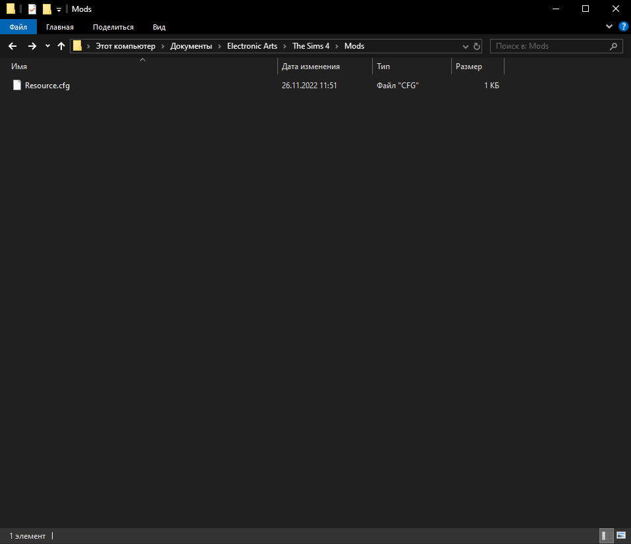Open the Поделиться ribbon tab
The image size is (631, 544).
(x=113, y=27)
